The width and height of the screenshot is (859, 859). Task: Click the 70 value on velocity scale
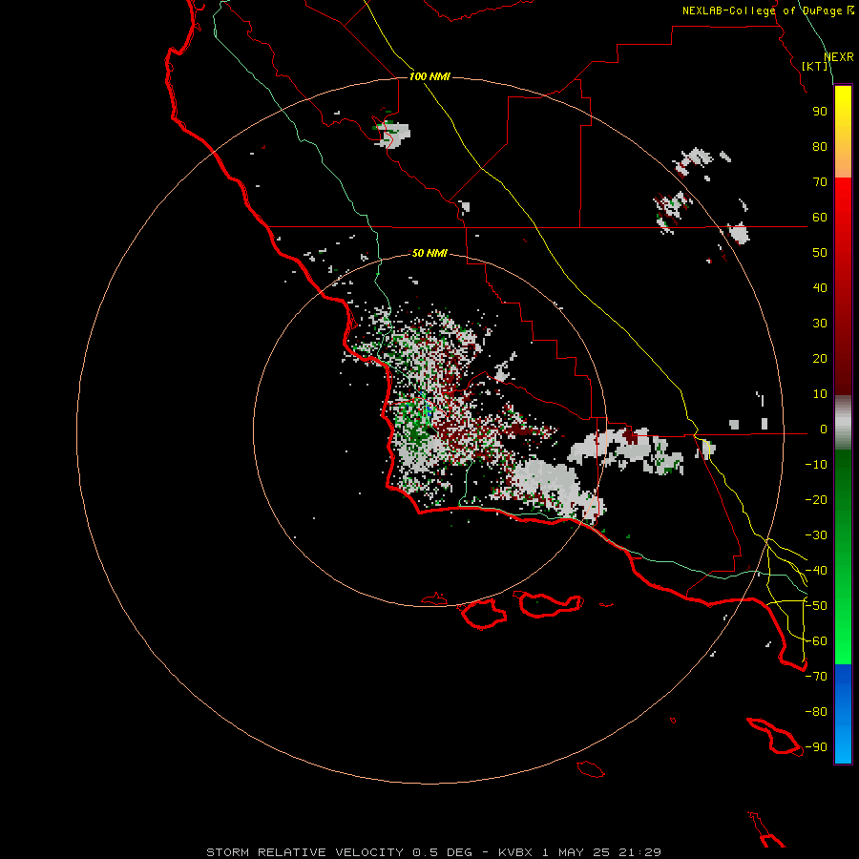[x=820, y=182]
